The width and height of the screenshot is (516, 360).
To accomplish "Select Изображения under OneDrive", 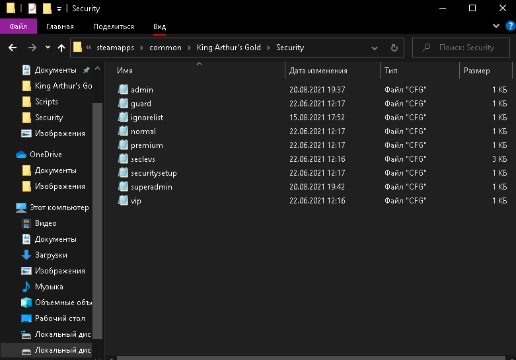I will pos(60,186).
